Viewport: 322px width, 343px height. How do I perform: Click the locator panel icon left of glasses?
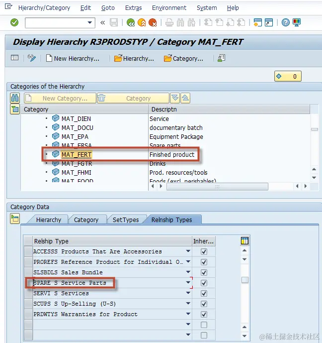pyautogui.click(x=14, y=58)
